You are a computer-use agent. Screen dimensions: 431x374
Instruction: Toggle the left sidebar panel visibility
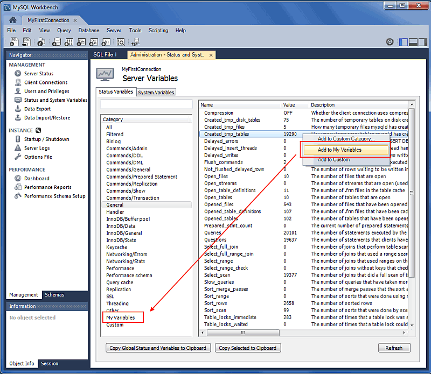coord(404,42)
